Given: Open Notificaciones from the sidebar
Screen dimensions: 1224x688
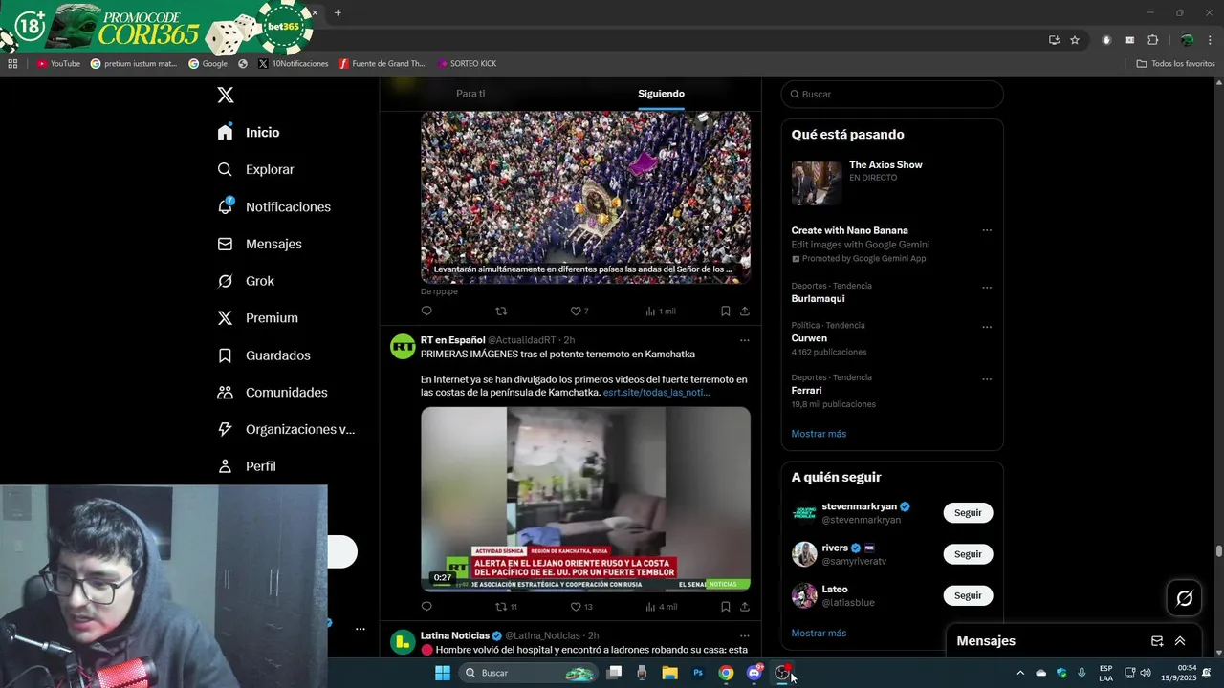Looking at the screenshot, I should pyautogui.click(x=273, y=206).
